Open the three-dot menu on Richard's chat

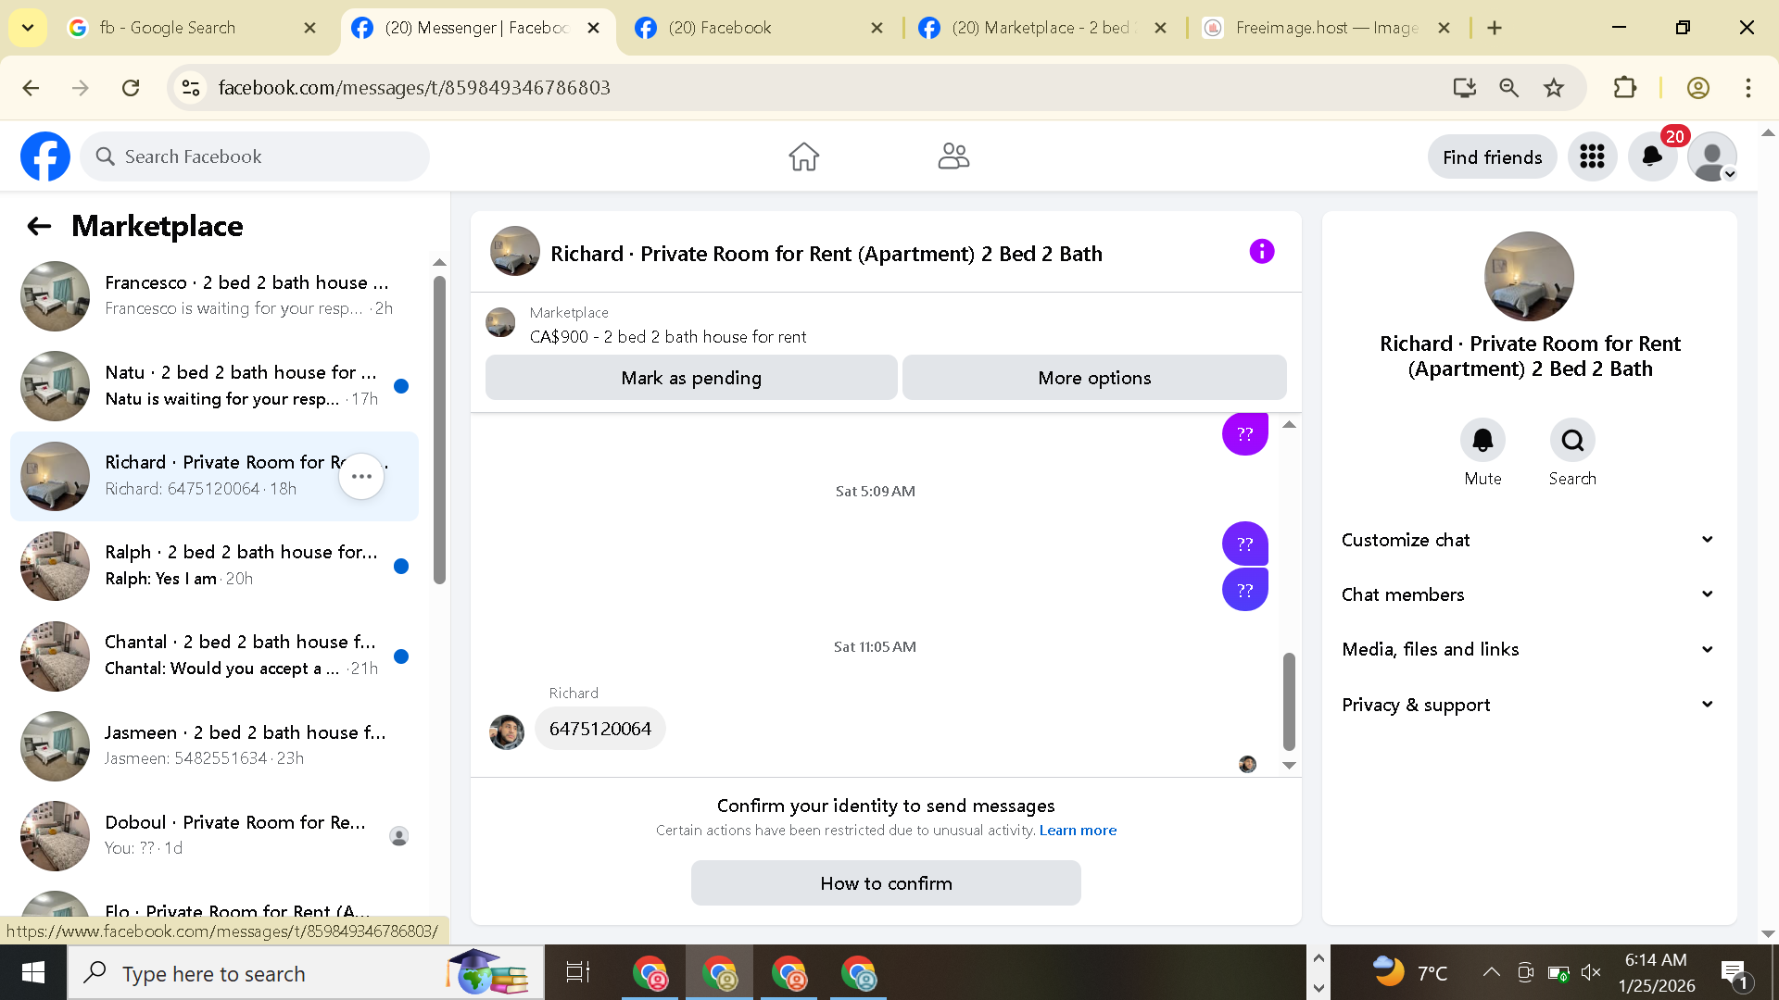pyautogui.click(x=361, y=477)
